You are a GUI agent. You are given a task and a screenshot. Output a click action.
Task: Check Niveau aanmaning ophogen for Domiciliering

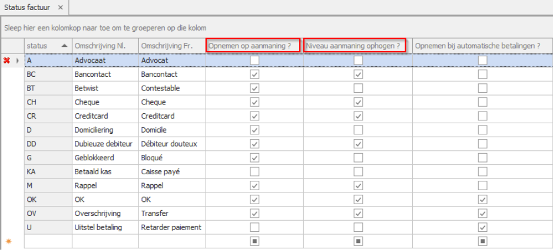pos(358,130)
